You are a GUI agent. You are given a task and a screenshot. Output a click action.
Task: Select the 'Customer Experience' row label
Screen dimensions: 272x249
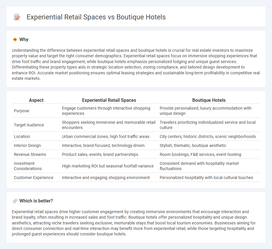pos(34,178)
